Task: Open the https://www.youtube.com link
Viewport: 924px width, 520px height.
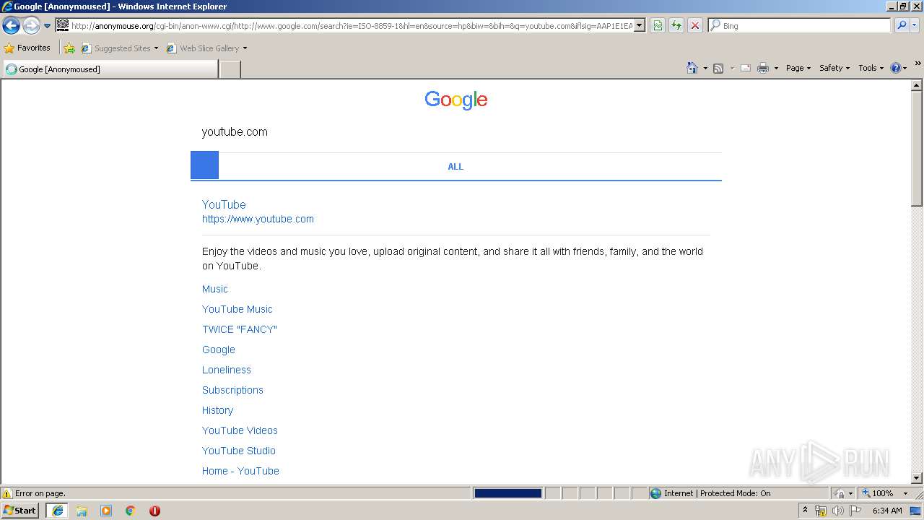Action: coord(258,219)
